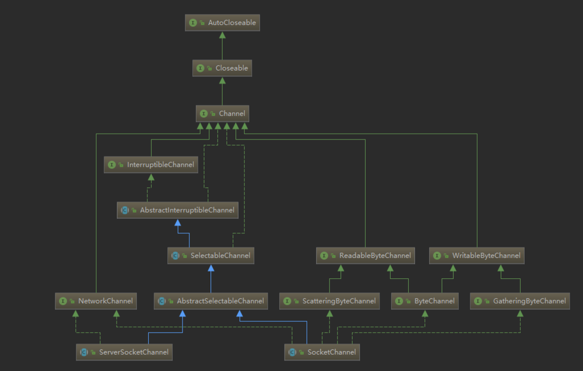Click the class icon on SelectableChannel
The image size is (583, 371).
tap(175, 256)
